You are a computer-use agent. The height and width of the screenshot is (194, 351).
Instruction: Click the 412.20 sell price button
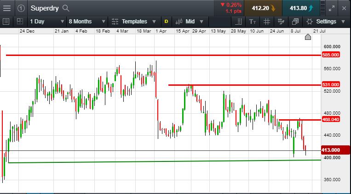(x=263, y=8)
